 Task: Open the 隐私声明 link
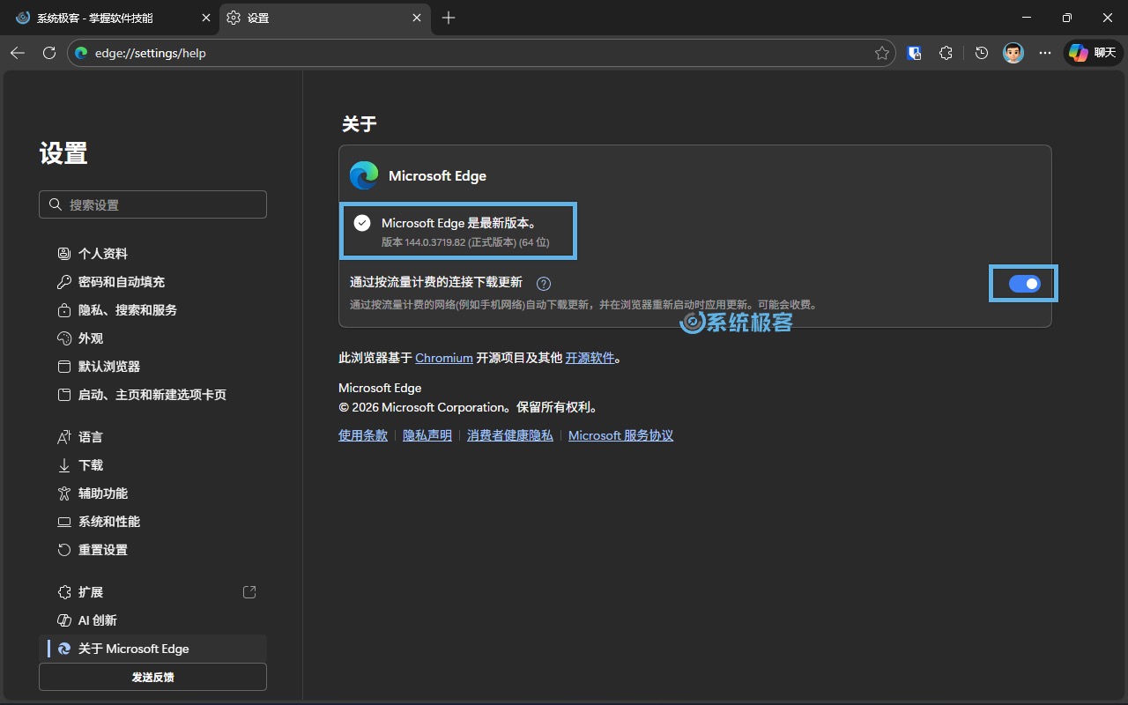coord(427,434)
